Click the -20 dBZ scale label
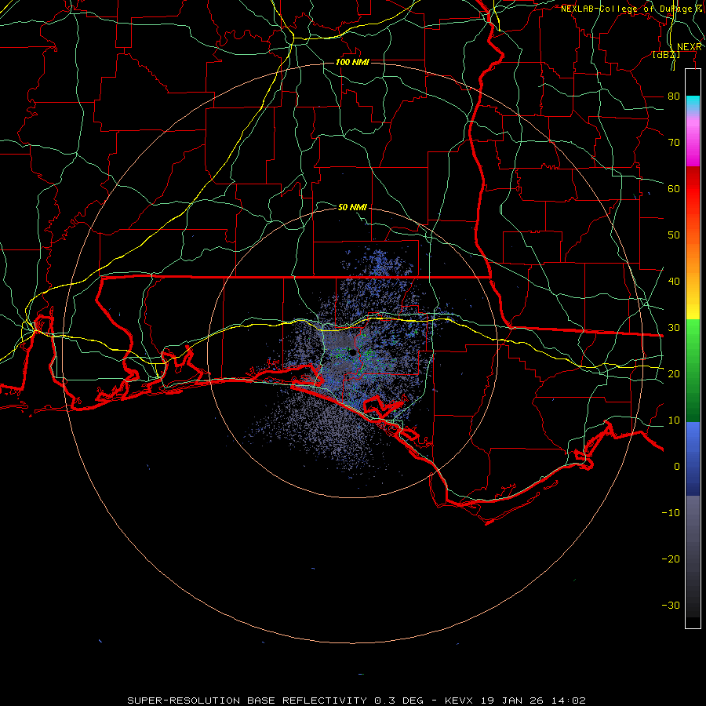Viewport: 706px width, 706px height. [x=671, y=559]
